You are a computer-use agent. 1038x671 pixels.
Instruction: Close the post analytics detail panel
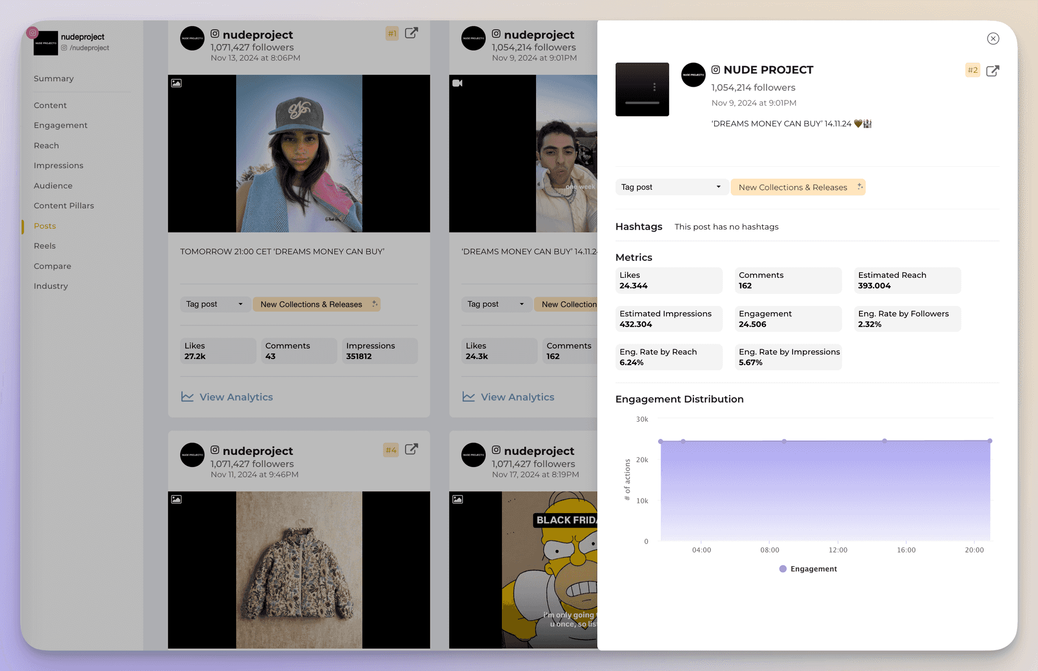[x=993, y=38]
